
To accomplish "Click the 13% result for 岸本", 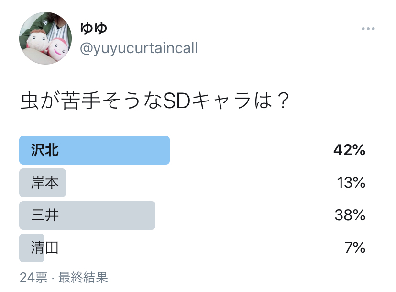I will 351,183.
